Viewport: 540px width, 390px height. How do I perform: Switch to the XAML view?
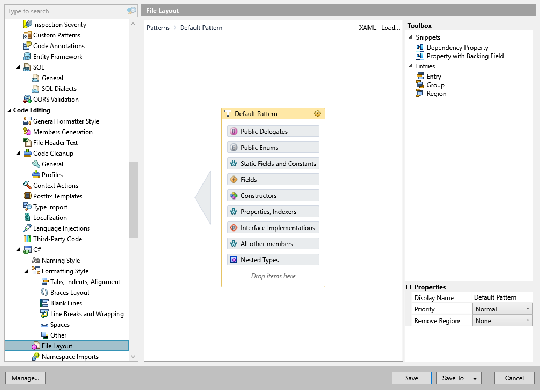tap(368, 27)
